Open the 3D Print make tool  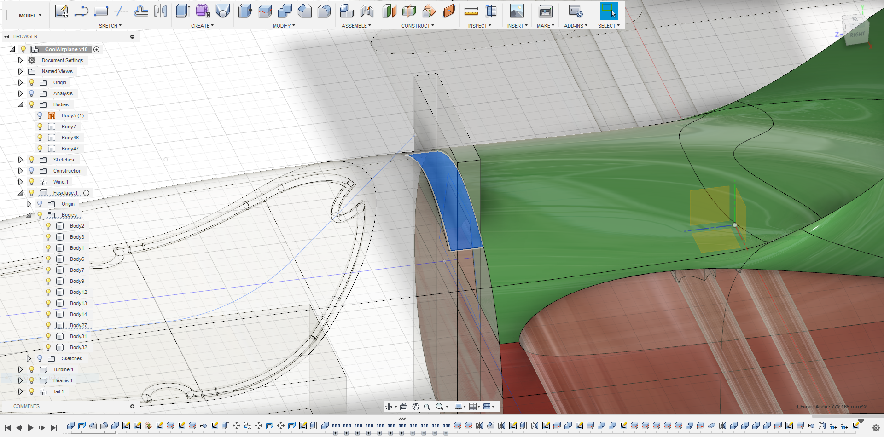[545, 11]
